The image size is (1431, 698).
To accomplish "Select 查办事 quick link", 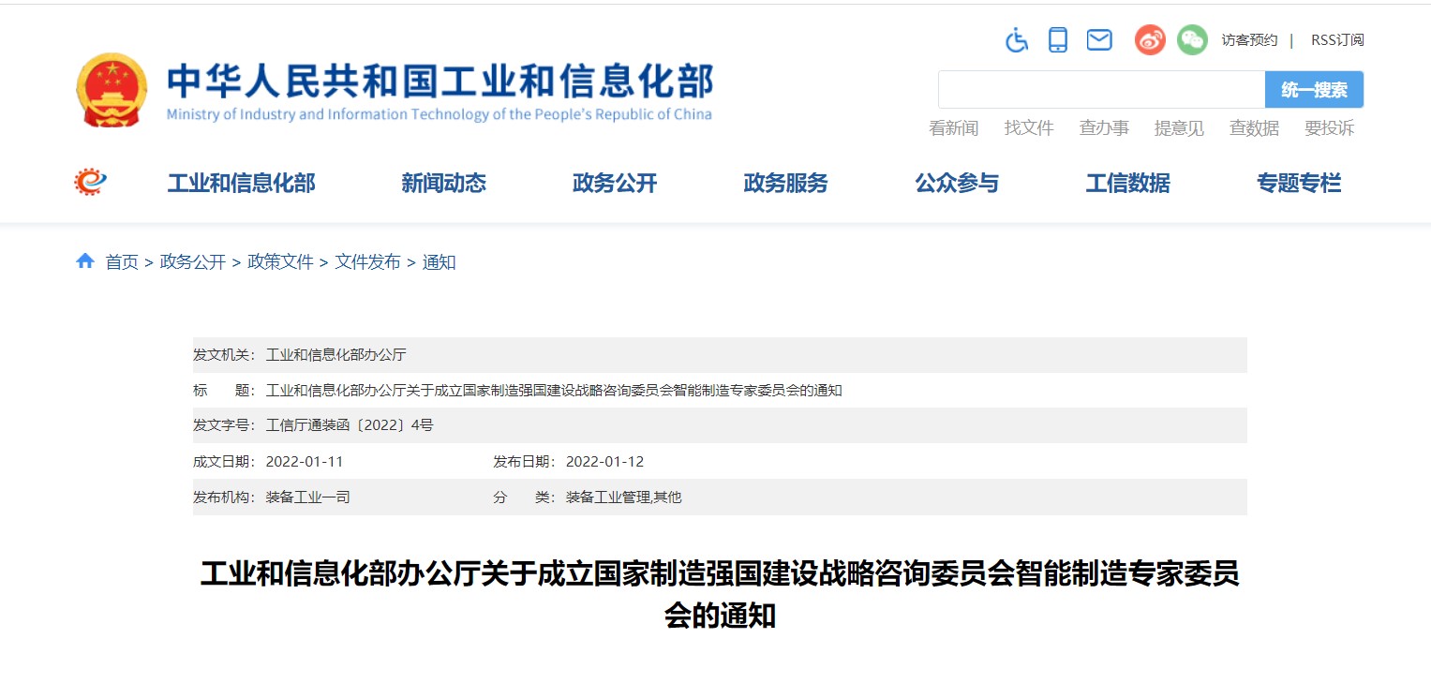I will [1104, 128].
